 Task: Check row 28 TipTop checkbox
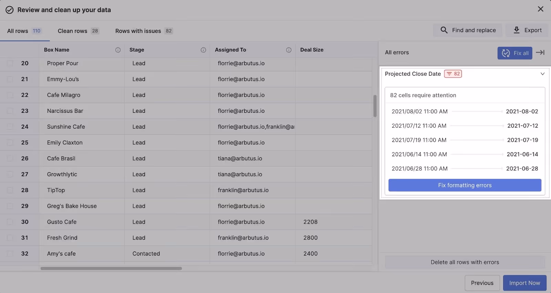click(10, 190)
